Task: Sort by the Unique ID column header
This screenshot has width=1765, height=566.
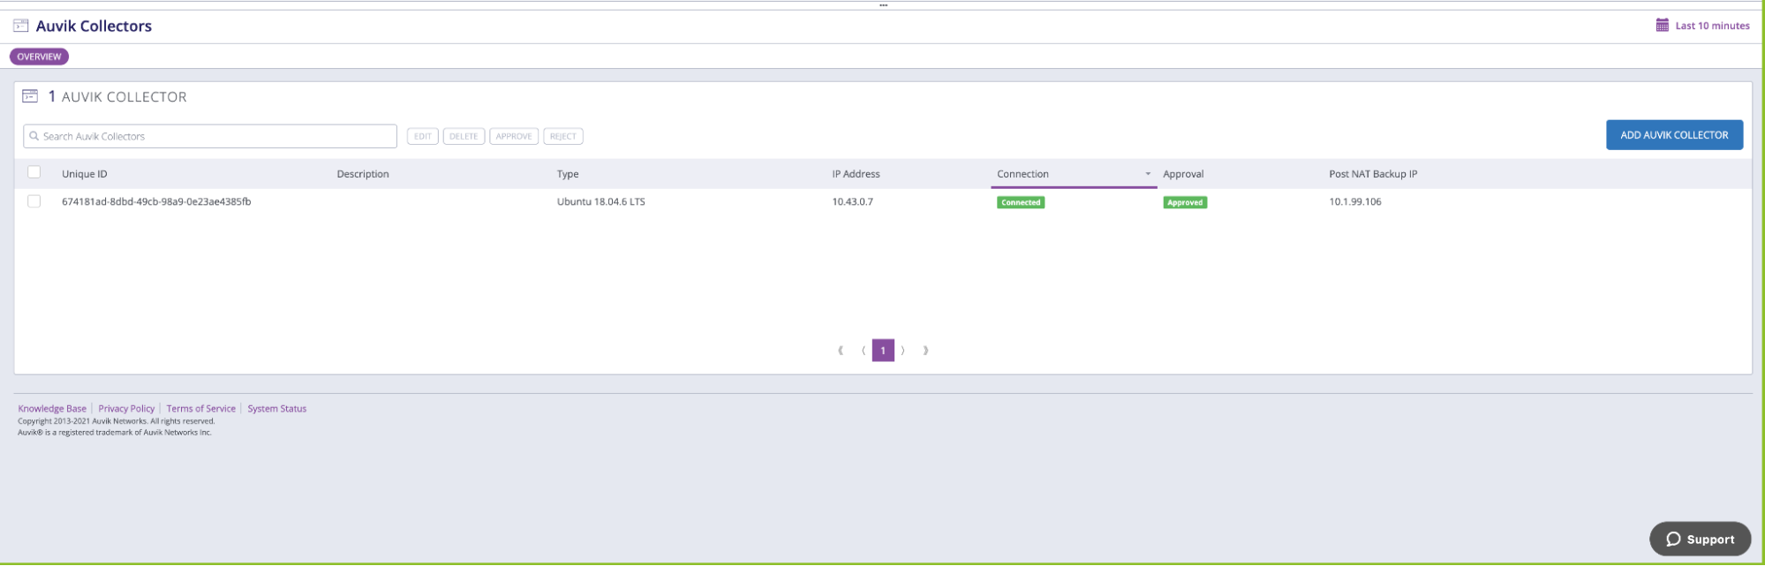Action: [x=85, y=174]
